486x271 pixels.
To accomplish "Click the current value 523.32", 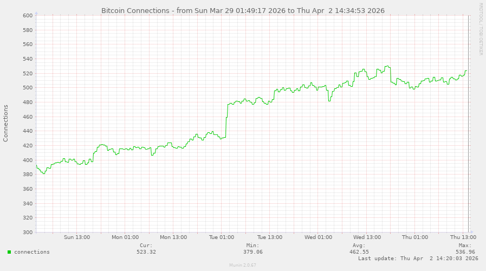I will [146, 252].
